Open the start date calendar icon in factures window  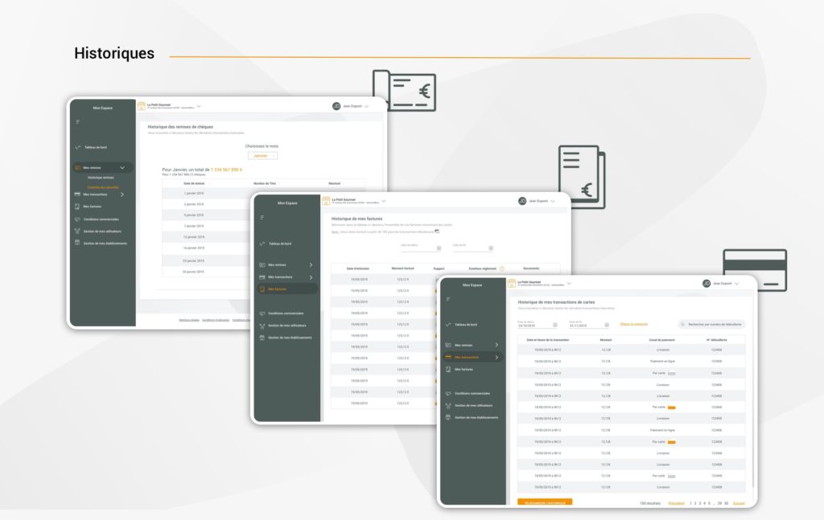(439, 248)
